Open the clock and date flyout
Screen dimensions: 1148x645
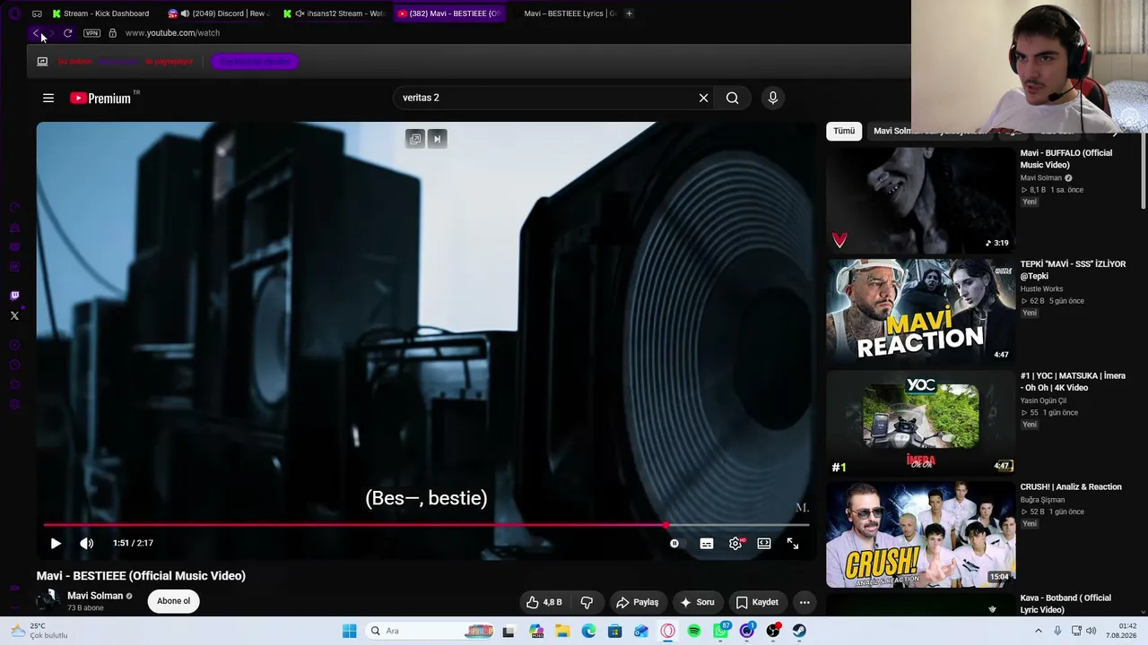[x=1122, y=631]
